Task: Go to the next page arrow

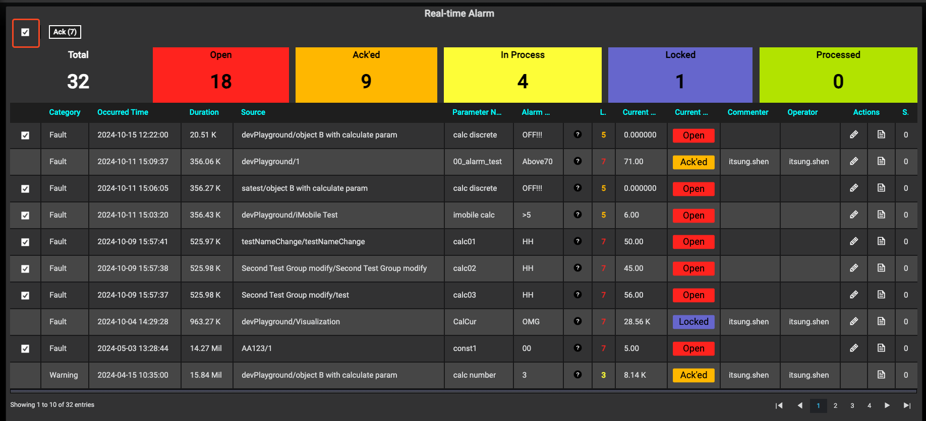Action: 887,405
